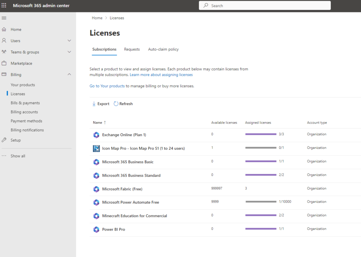Expand the Users menu in sidebar
Viewport: 361px width, 257px height.
click(x=69, y=41)
